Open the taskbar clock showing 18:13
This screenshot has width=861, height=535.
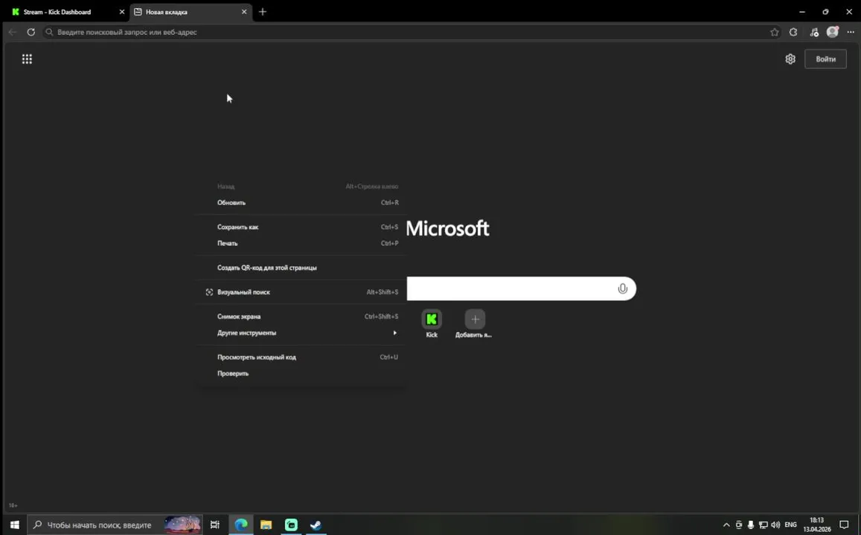click(x=816, y=525)
